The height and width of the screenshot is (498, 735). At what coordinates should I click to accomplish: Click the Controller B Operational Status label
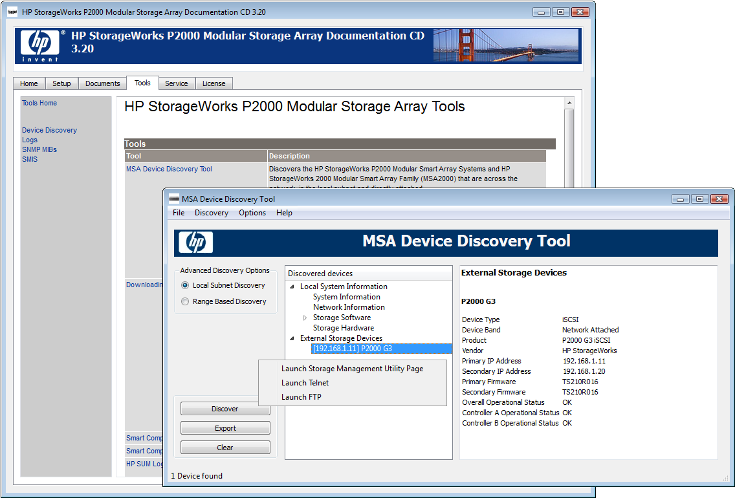point(510,423)
